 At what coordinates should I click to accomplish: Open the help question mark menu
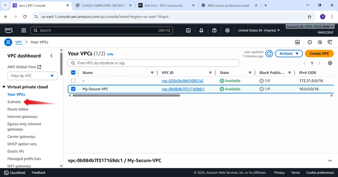[x=214, y=30]
